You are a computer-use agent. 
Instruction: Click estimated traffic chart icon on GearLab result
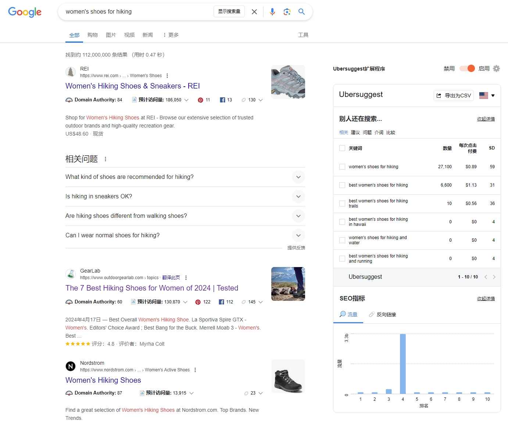pyautogui.click(x=133, y=302)
